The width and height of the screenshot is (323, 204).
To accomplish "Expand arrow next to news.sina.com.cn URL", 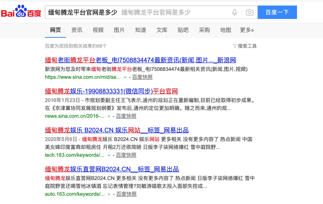I will tap(109, 116).
